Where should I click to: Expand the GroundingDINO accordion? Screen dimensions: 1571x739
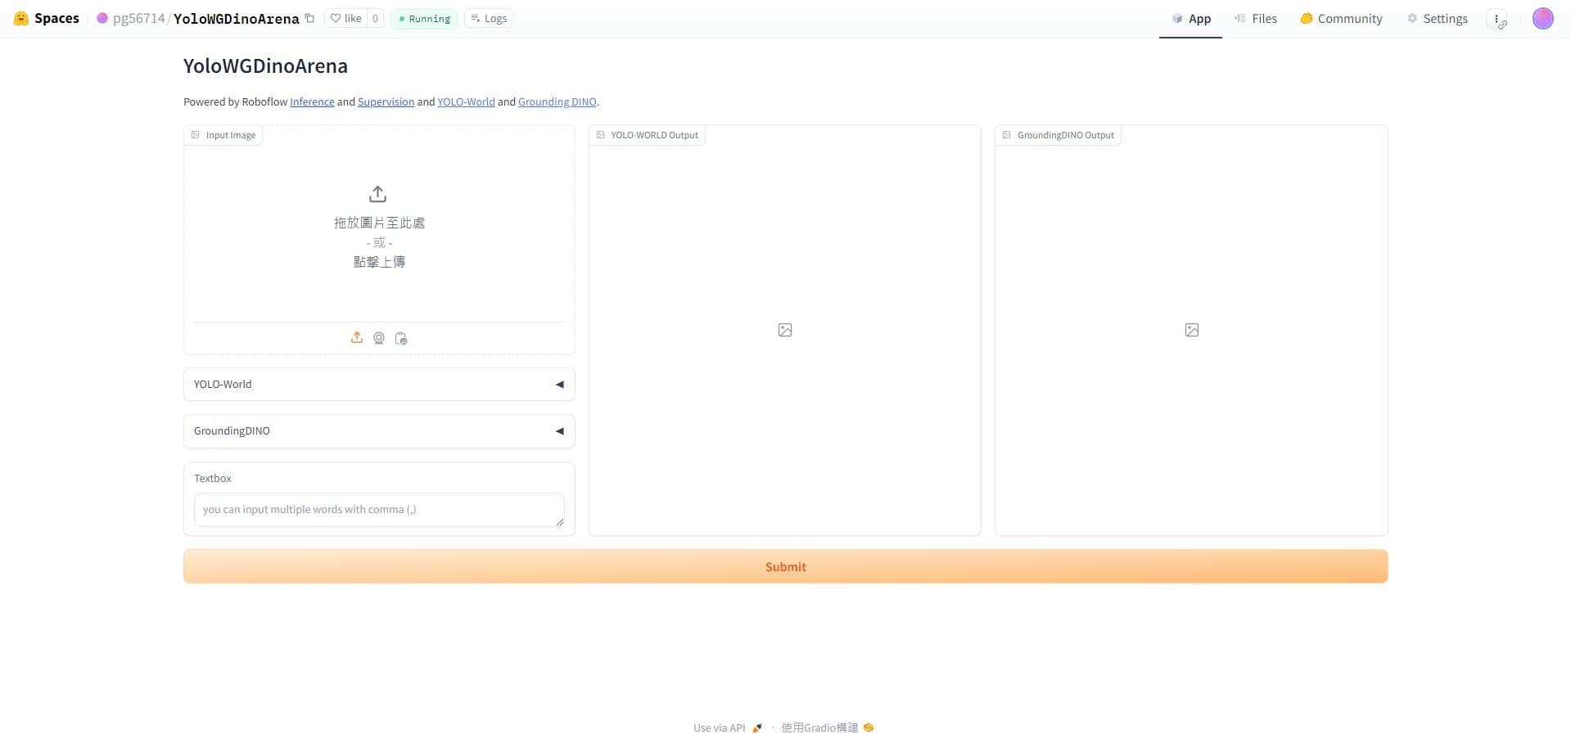[x=379, y=431]
